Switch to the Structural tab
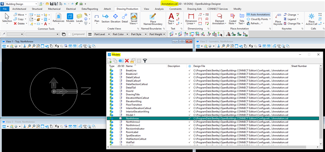 coord(37,9)
